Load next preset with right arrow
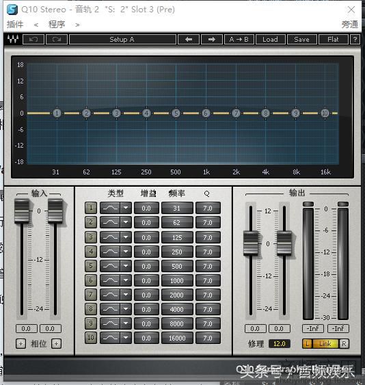 point(212,39)
